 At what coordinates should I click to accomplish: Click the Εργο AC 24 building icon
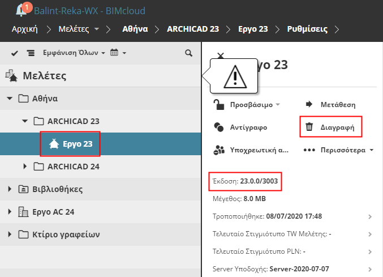click(23, 212)
